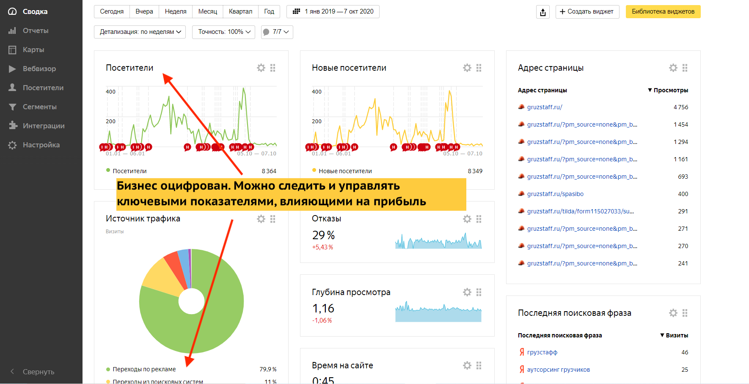Click the Создать виджет button
Image resolution: width=749 pixels, height=384 pixels.
[x=587, y=11]
